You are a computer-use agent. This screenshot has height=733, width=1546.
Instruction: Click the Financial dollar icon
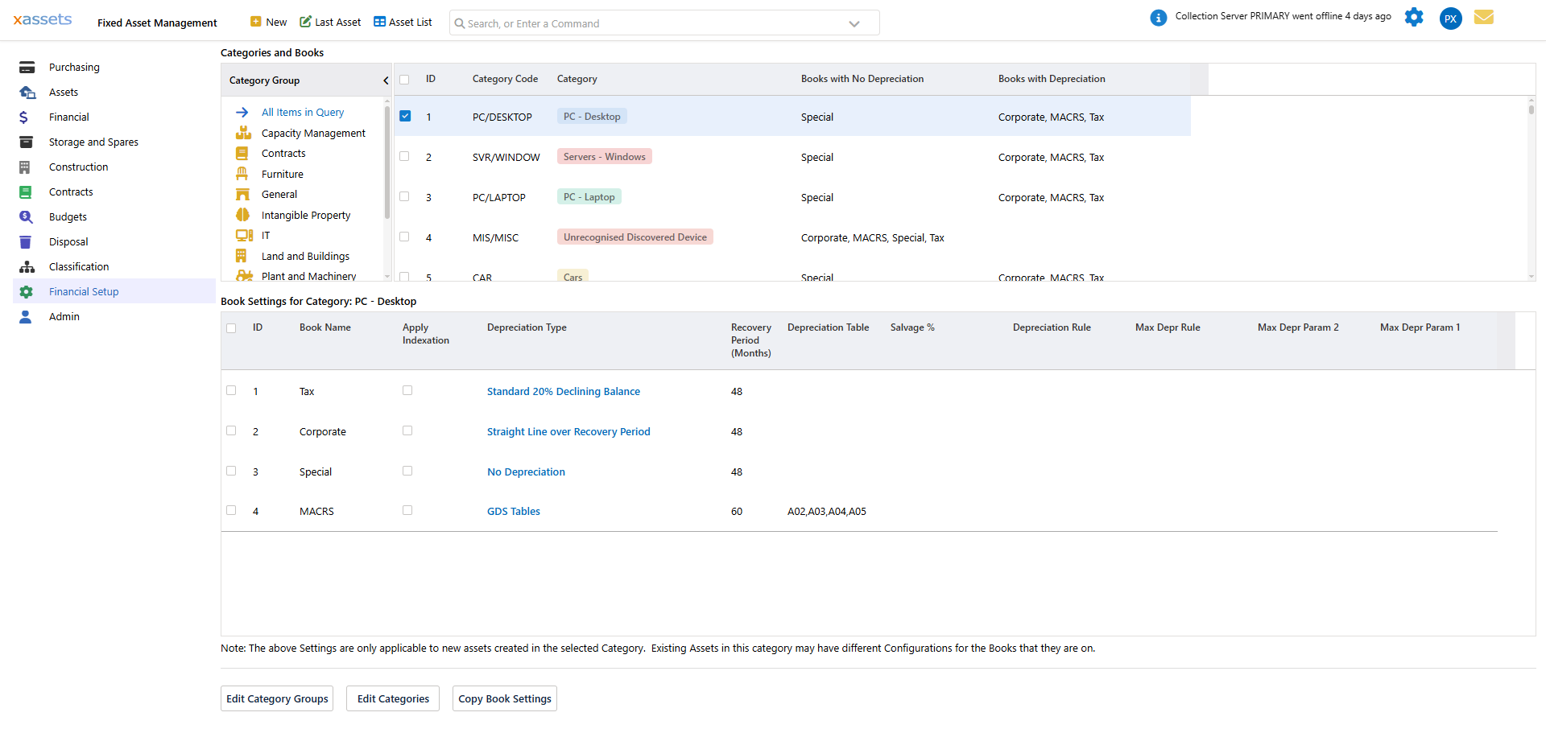coord(24,117)
